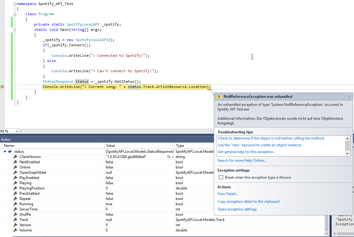Click the SpotifyAPI.Local.Models.Track type cell

click(200, 220)
